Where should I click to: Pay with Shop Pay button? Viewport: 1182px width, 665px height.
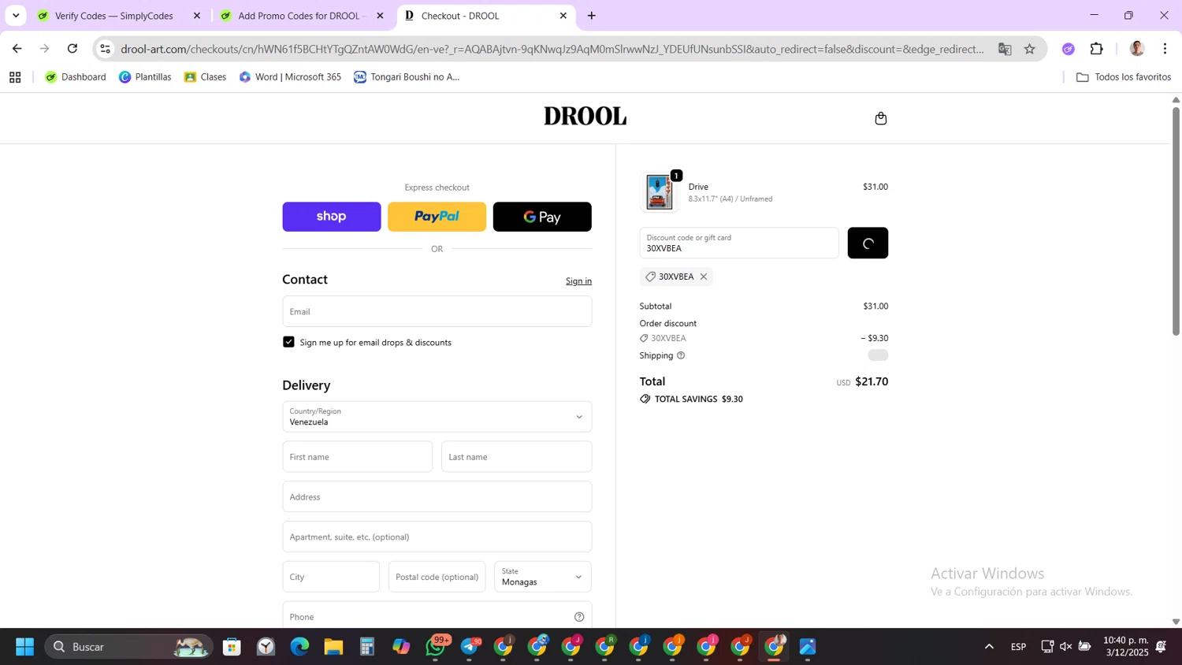332,217
